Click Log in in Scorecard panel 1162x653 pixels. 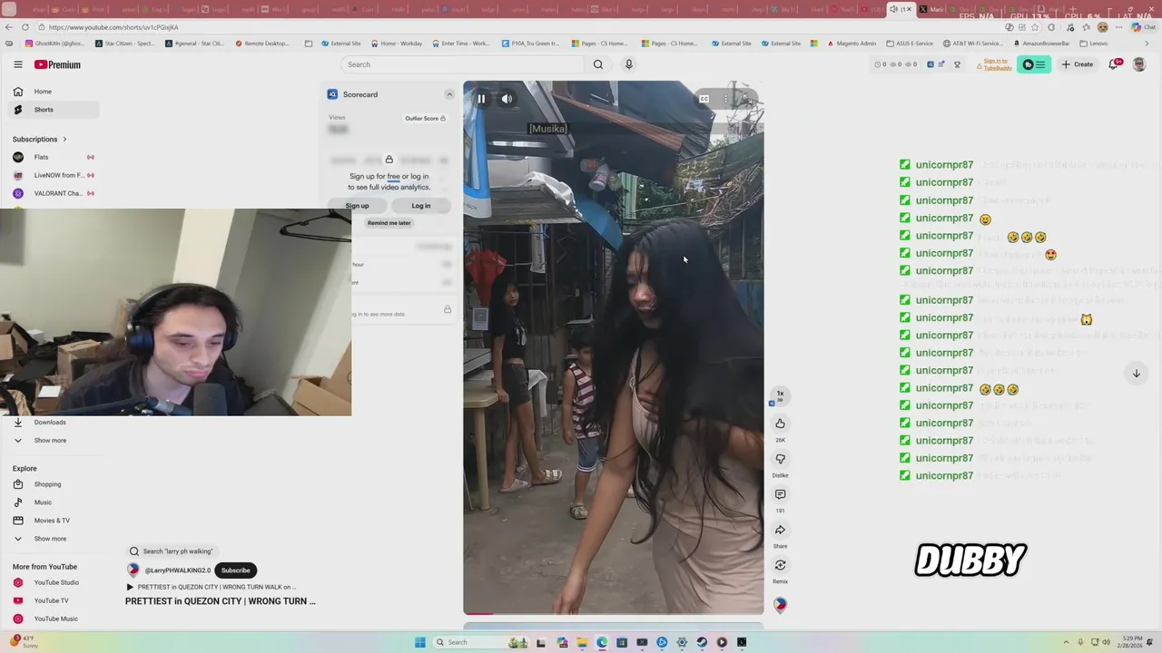[x=420, y=206]
